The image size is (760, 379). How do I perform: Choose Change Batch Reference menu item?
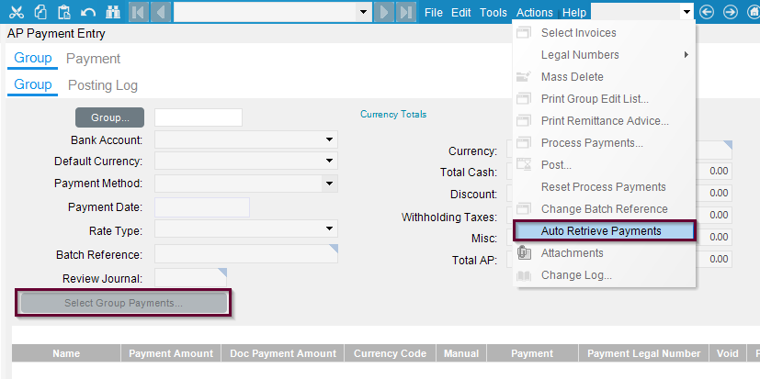tap(605, 209)
